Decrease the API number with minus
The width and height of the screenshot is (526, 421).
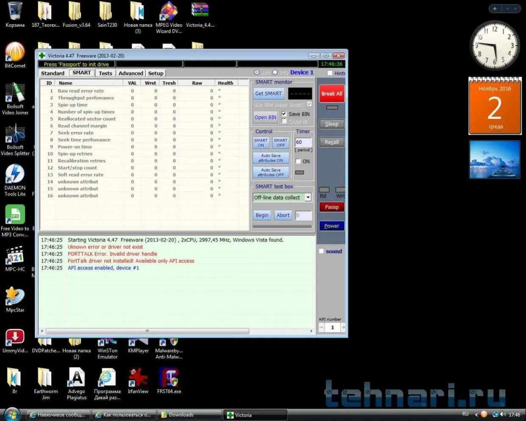pyautogui.click(x=321, y=327)
